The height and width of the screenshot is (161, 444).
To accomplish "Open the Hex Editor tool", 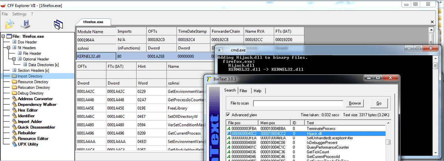I will (x=28, y=110).
